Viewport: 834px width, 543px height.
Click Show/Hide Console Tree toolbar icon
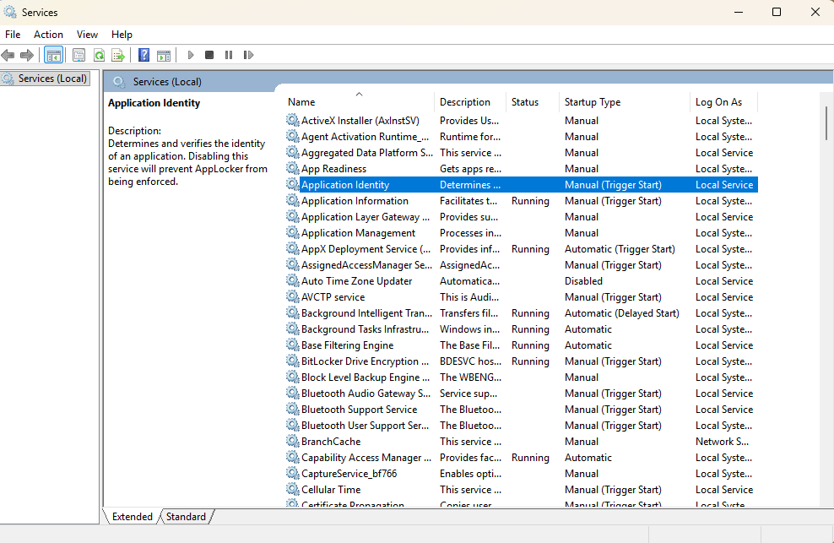pyautogui.click(x=53, y=55)
